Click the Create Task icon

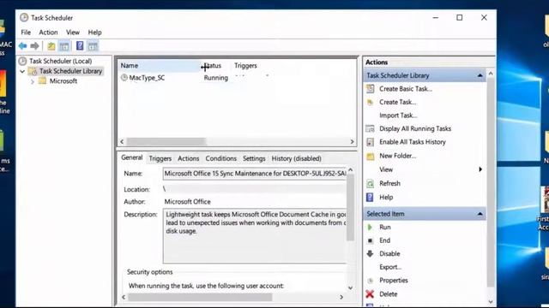click(370, 103)
